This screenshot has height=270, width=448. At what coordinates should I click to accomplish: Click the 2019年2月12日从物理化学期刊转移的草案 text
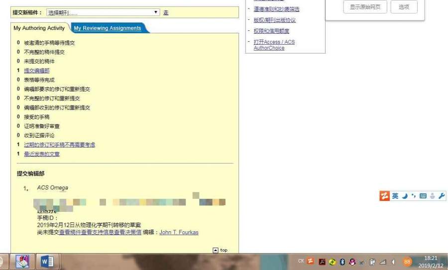[89, 225]
